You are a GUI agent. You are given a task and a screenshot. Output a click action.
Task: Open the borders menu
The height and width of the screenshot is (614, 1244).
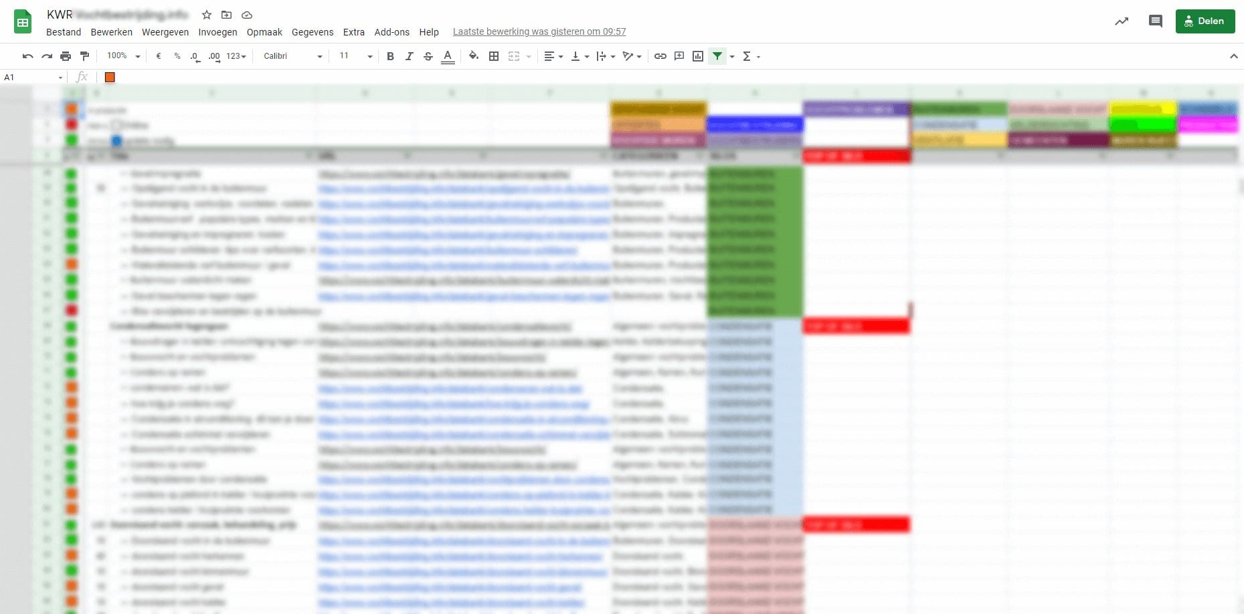494,56
